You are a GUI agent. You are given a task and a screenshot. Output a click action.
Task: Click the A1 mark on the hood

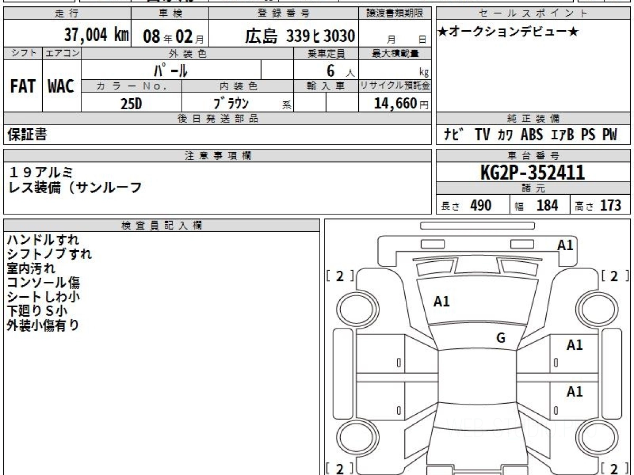(x=442, y=301)
